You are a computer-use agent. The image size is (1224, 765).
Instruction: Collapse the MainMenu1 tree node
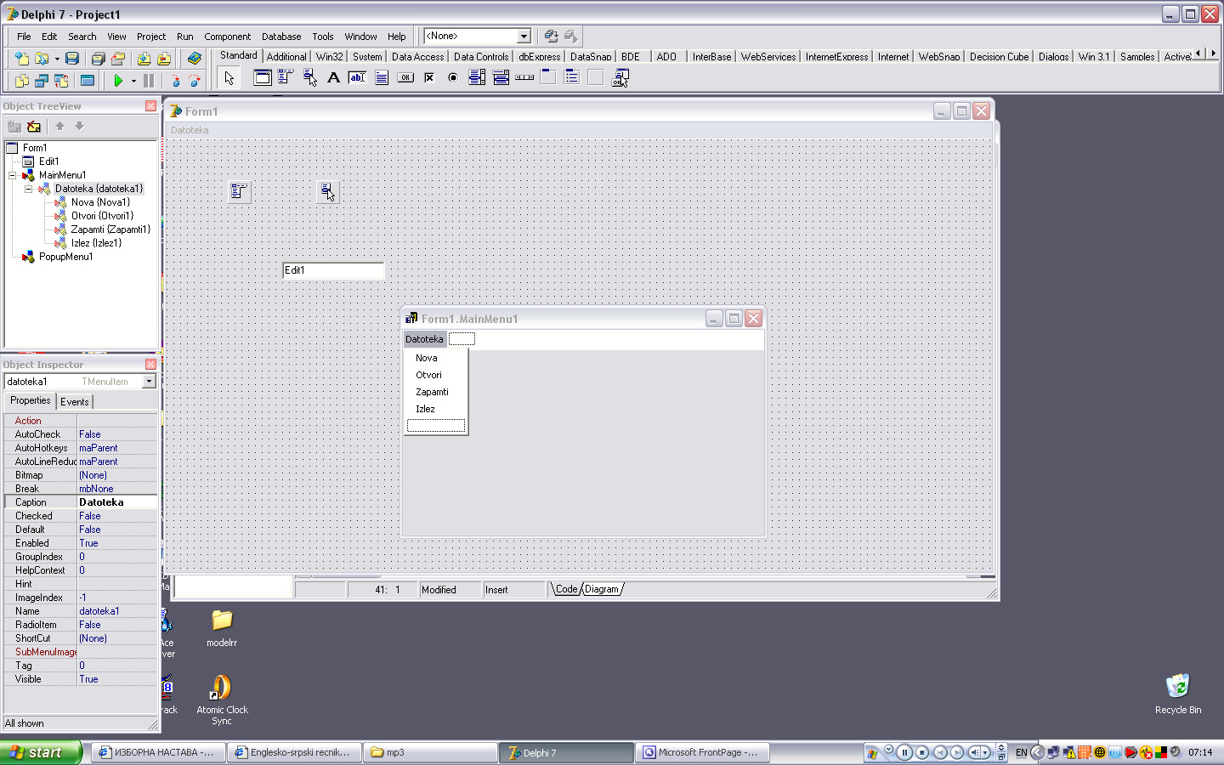(12, 175)
